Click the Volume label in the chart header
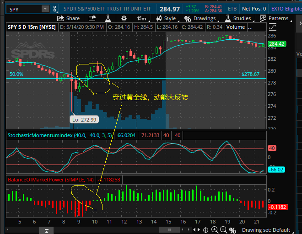Image resolution: width=302 pixels, height=234 pixels. click(236, 27)
